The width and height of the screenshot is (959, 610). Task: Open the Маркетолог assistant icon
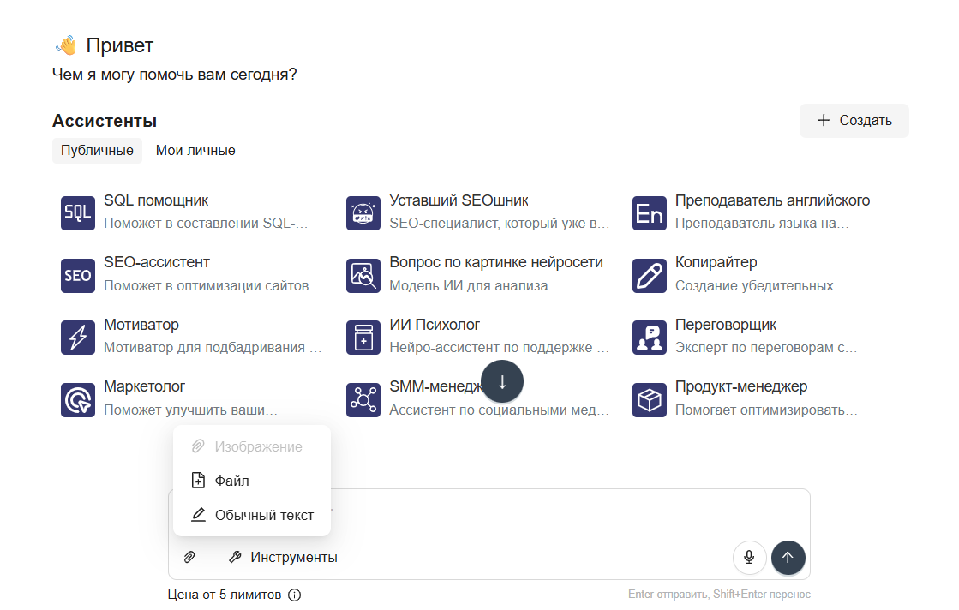pos(77,399)
